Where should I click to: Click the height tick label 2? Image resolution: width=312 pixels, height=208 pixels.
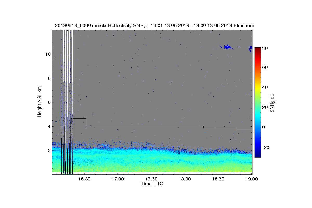click(x=49, y=150)
